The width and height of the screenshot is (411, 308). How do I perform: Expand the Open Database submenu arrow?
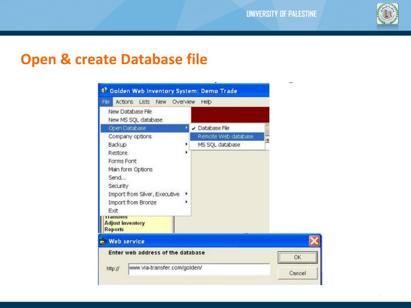pos(186,128)
